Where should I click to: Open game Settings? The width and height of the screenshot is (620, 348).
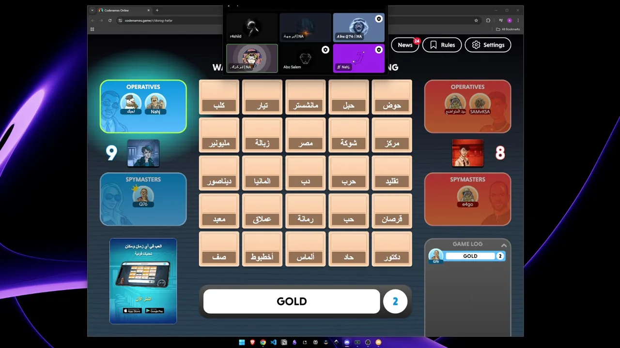click(488, 45)
